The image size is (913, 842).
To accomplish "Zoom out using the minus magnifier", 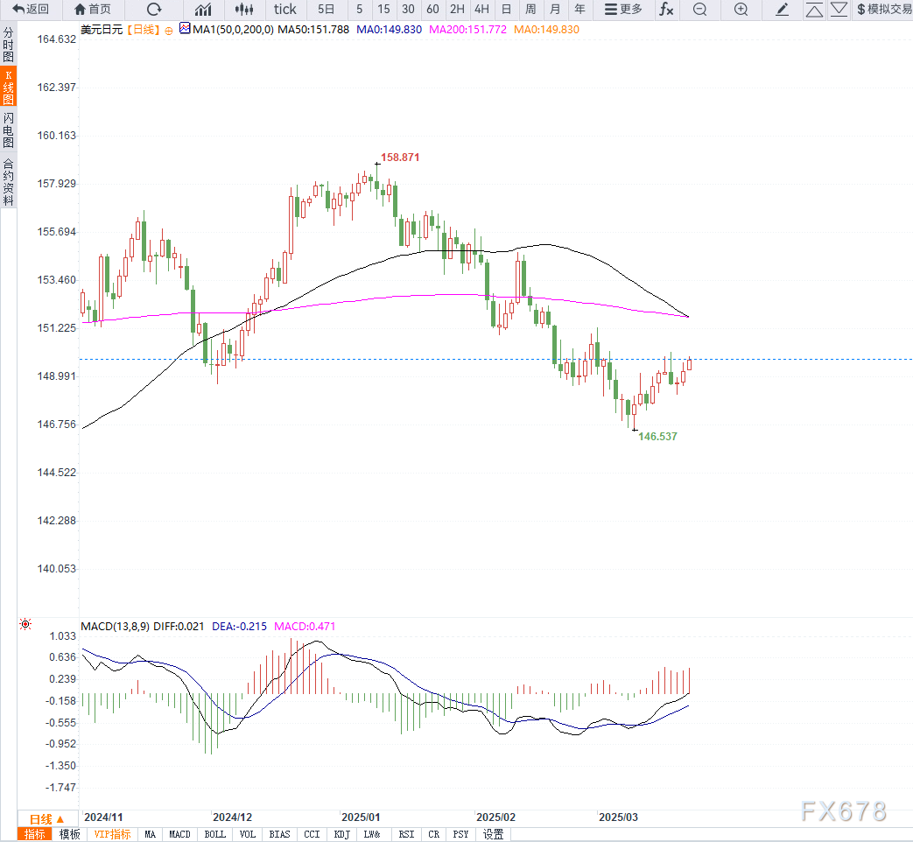I will (x=699, y=10).
